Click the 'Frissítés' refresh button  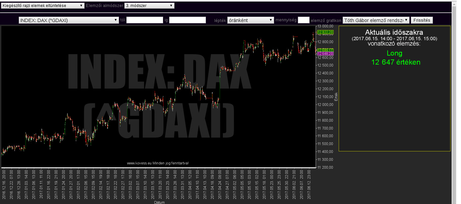[422, 20]
